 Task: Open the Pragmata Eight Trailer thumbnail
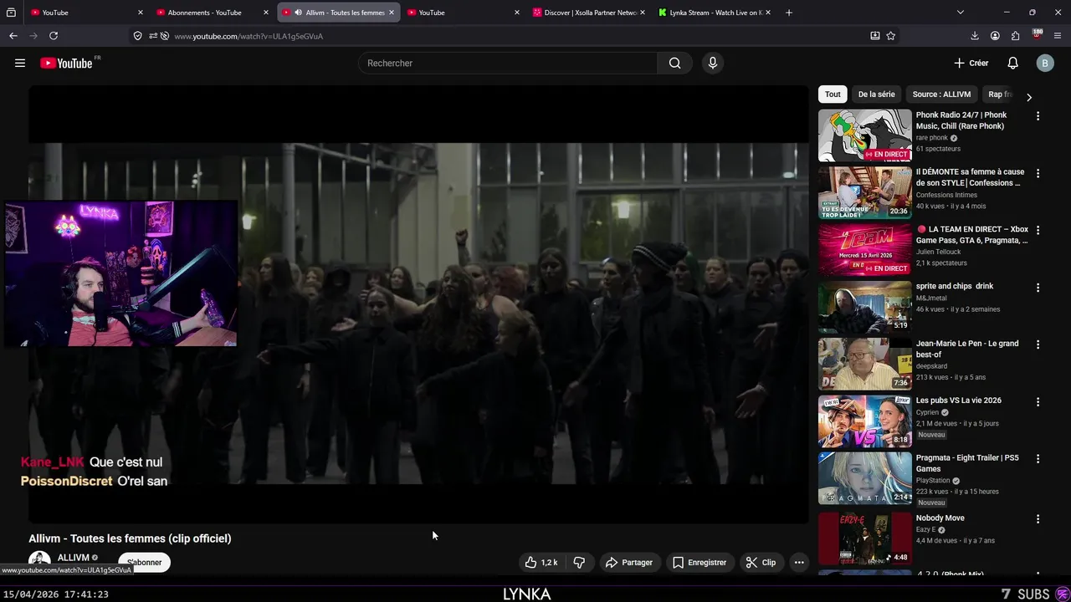[864, 478]
